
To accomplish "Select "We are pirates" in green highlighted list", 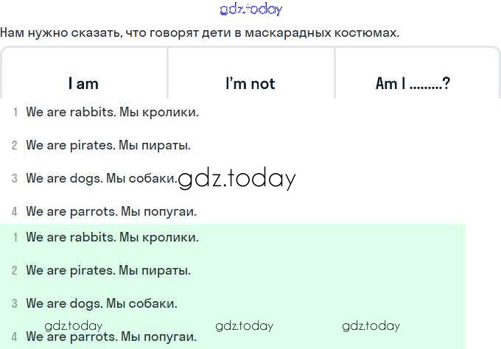I will click(x=108, y=270).
